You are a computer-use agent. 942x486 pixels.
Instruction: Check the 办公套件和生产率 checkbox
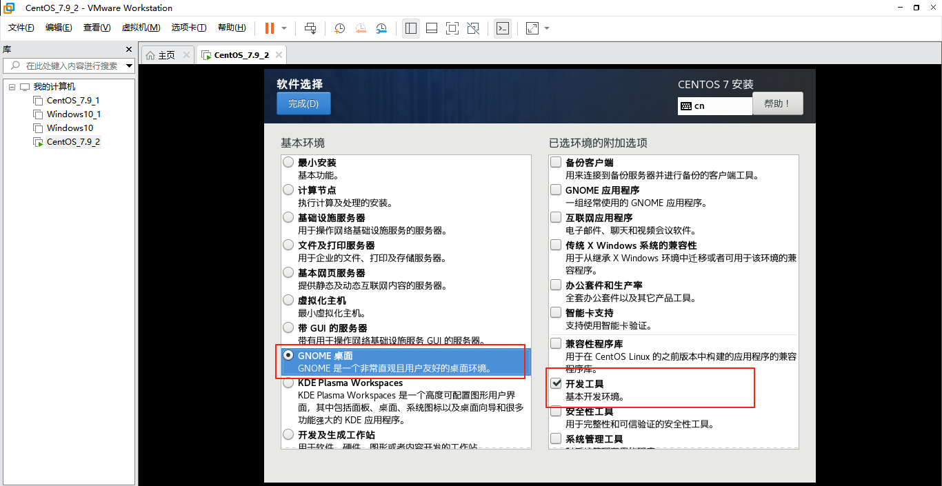[556, 285]
